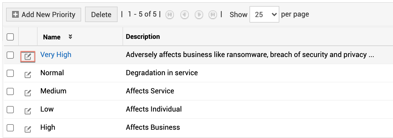The image size is (393, 138).
Task: Click the Add New Priority button
Action: tap(44, 15)
